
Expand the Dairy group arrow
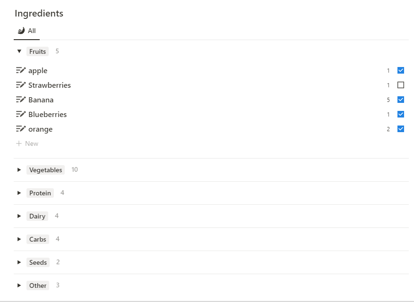(19, 216)
